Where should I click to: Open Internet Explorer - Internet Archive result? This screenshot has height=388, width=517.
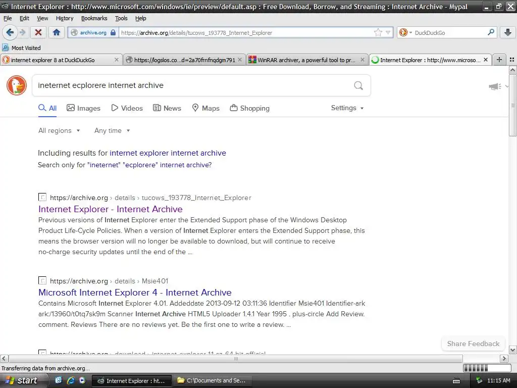coord(111,209)
